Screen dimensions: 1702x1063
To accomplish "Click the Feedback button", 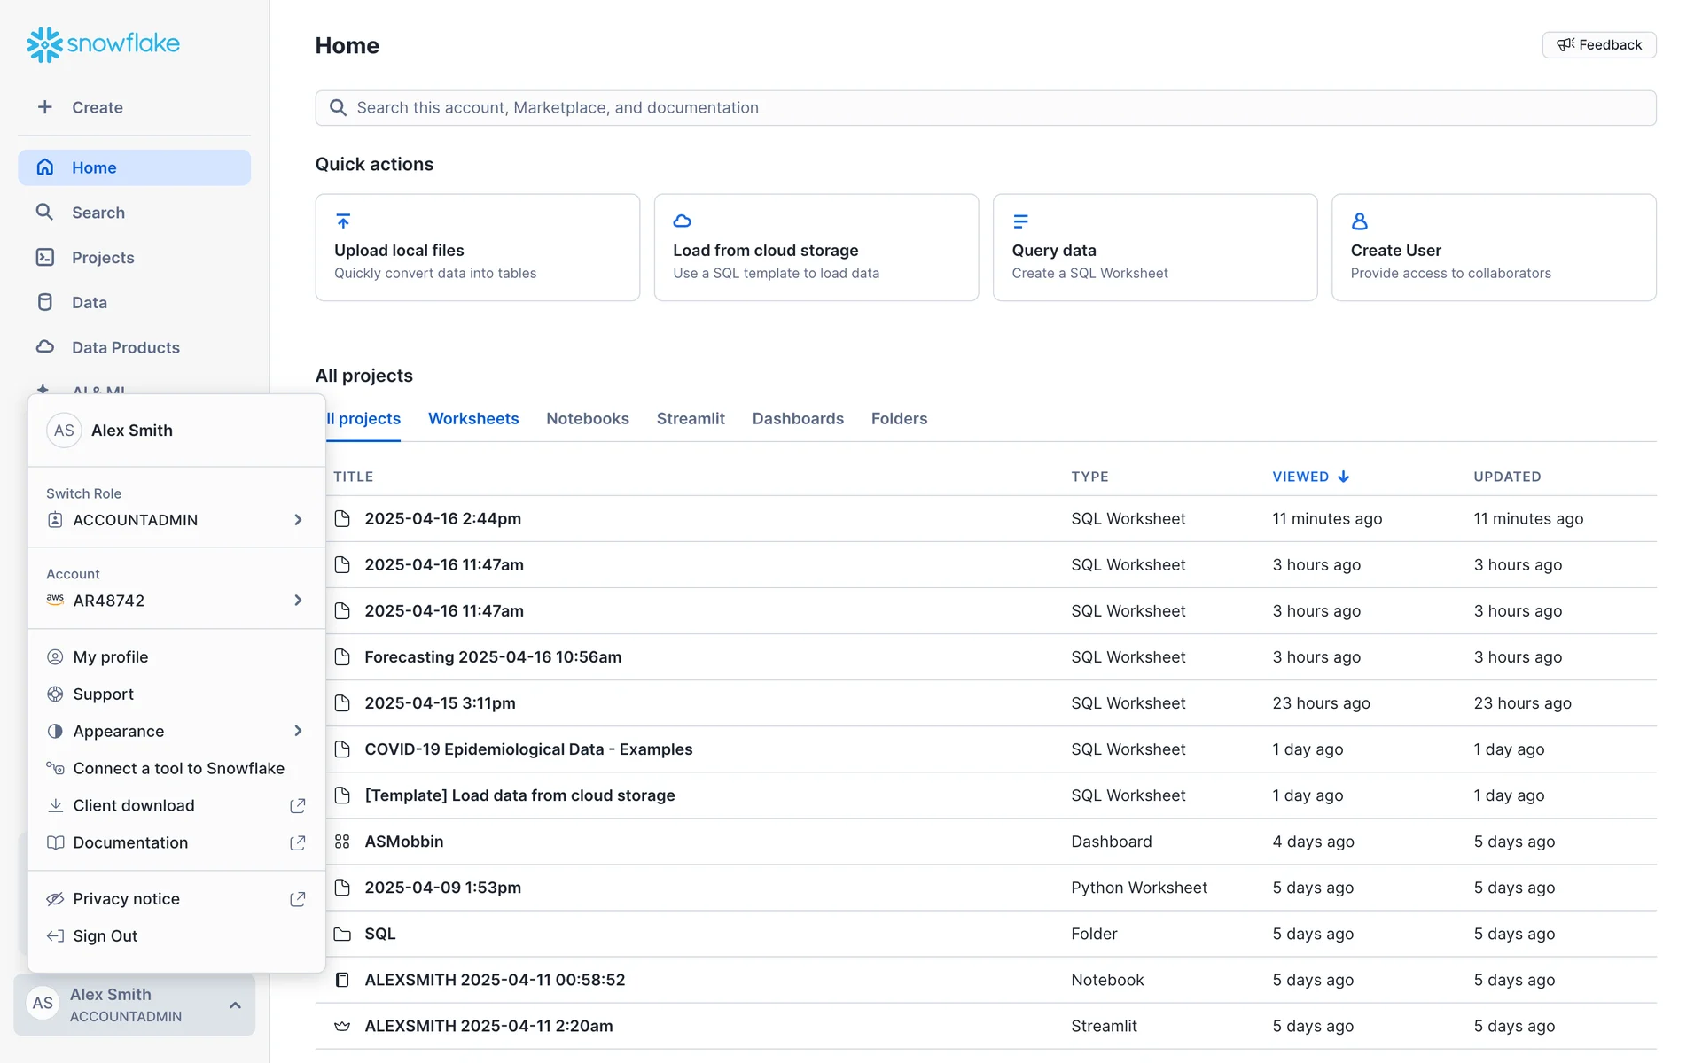I will (x=1598, y=45).
